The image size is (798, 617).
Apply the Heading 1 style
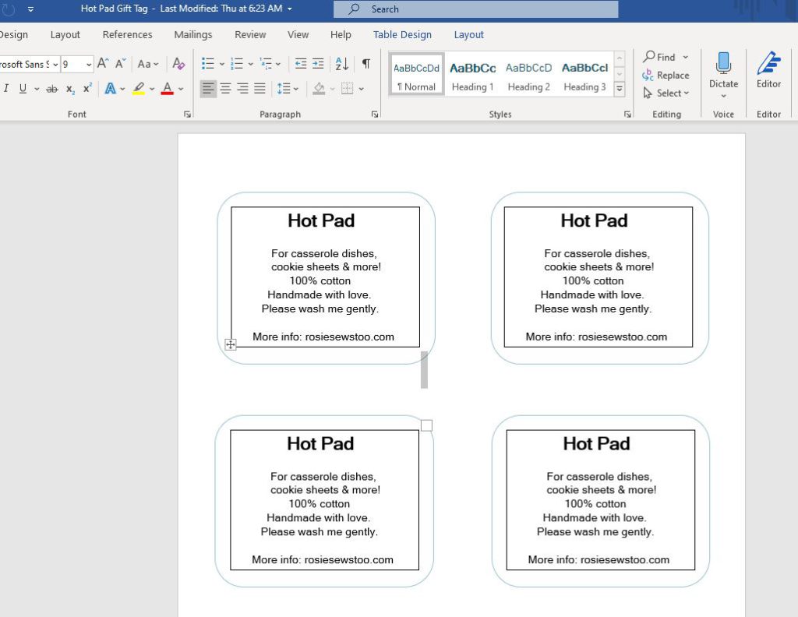click(x=472, y=76)
